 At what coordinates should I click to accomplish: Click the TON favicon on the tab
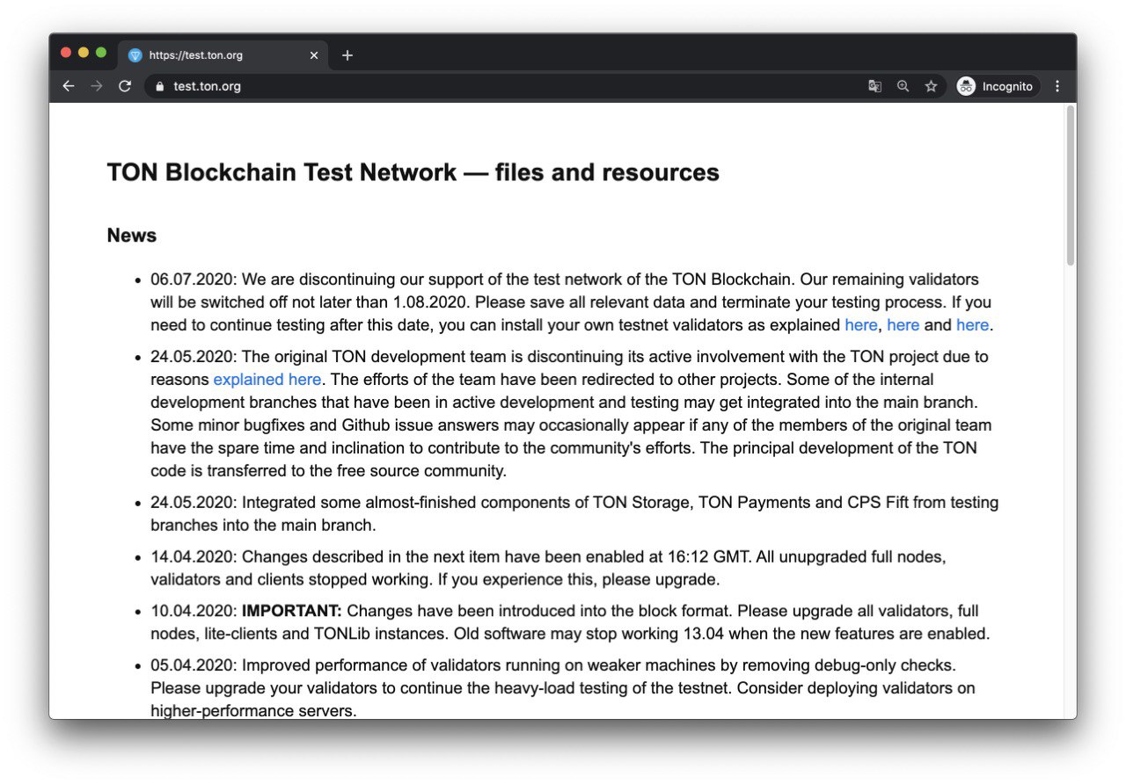pos(135,55)
